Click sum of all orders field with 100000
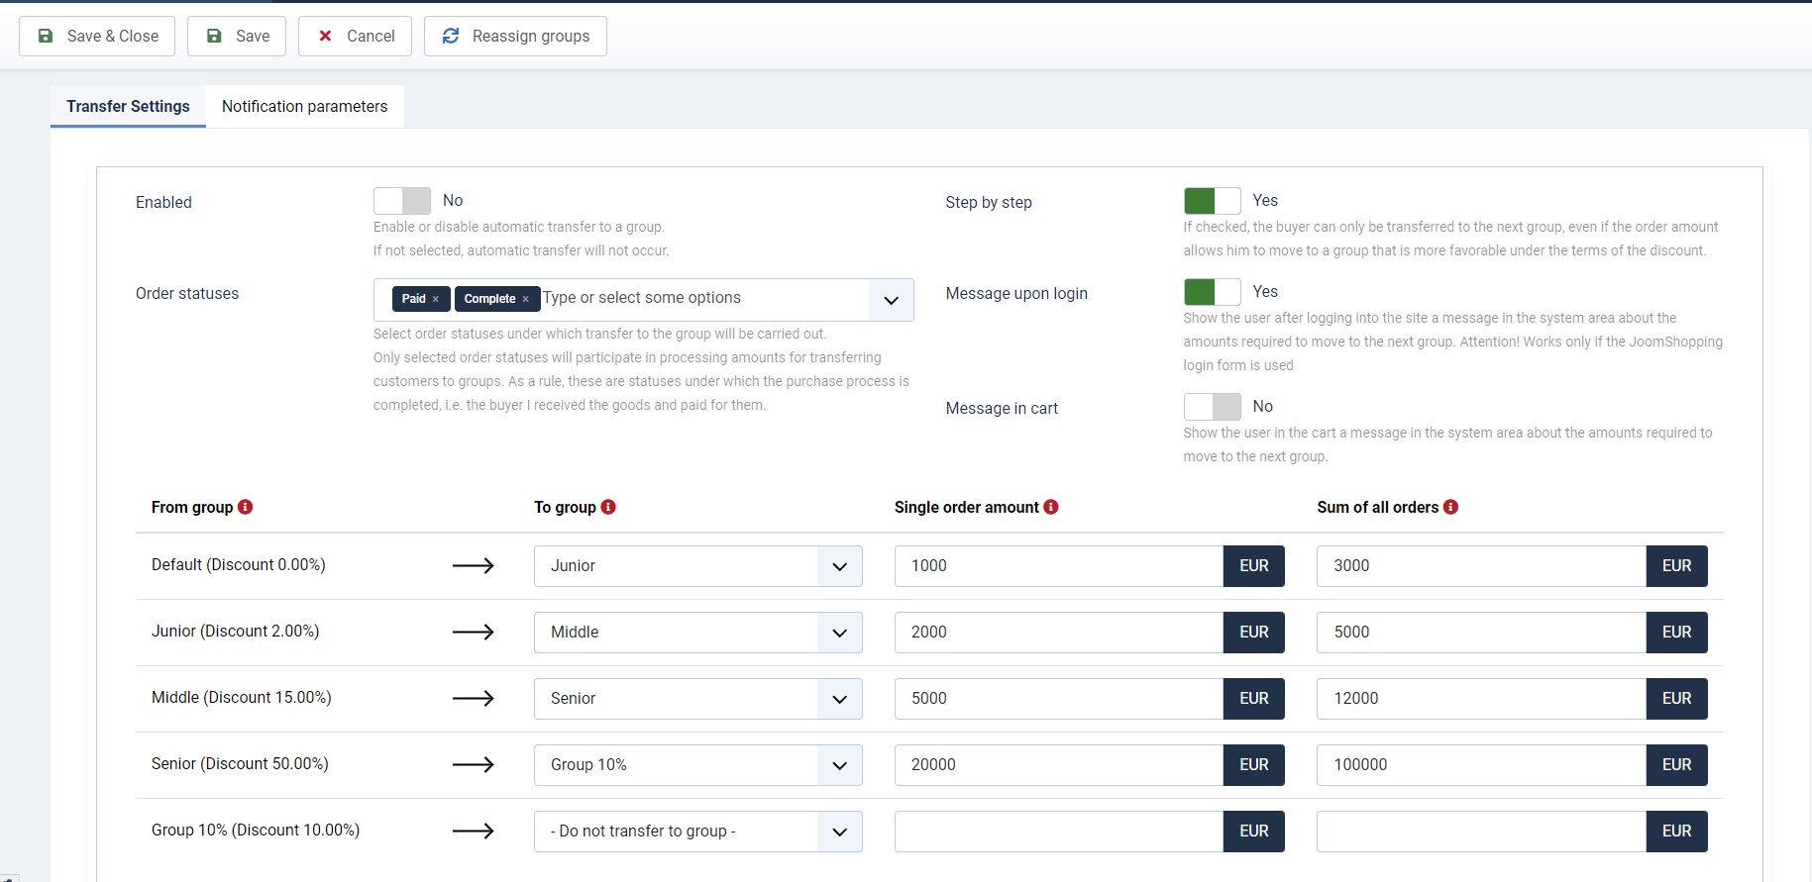This screenshot has height=882, width=1812. [x=1480, y=765]
